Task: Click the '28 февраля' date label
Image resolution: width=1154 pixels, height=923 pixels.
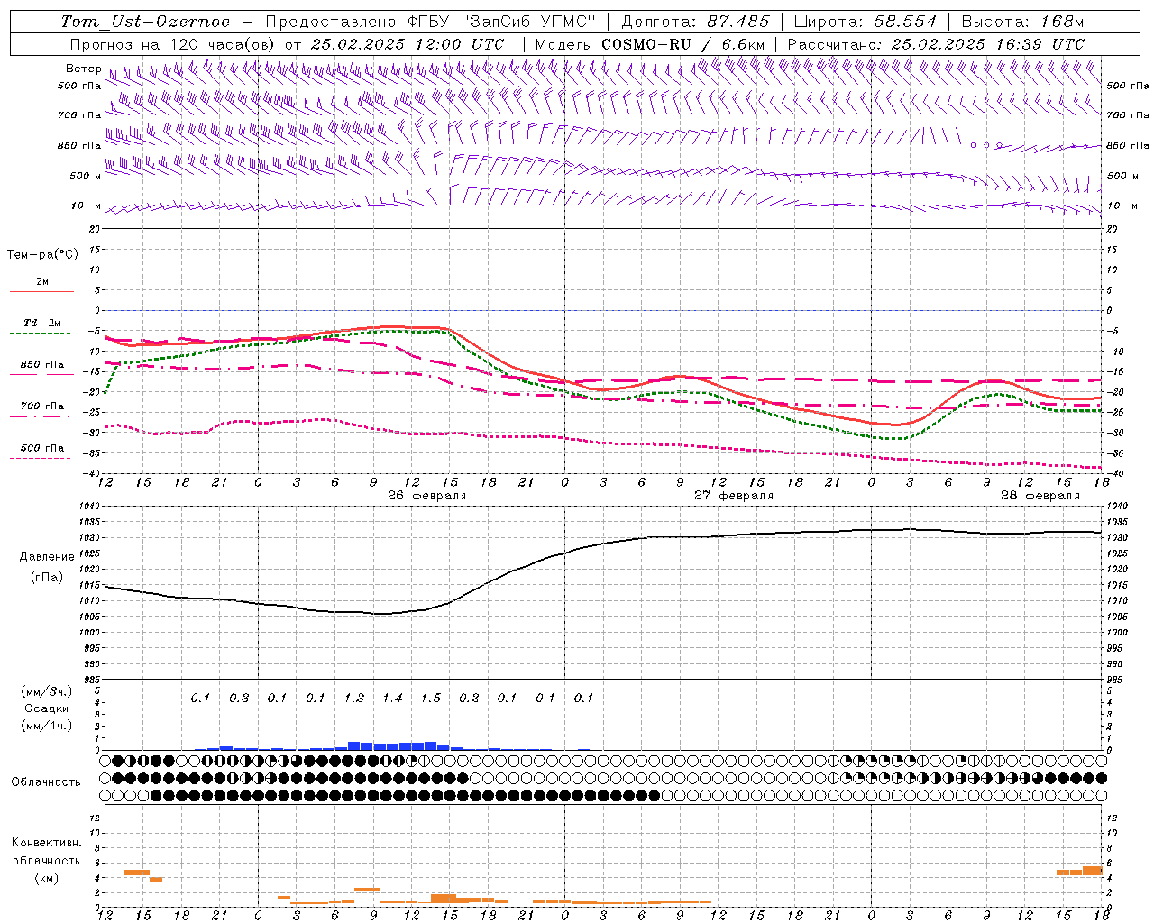Action: click(1040, 496)
